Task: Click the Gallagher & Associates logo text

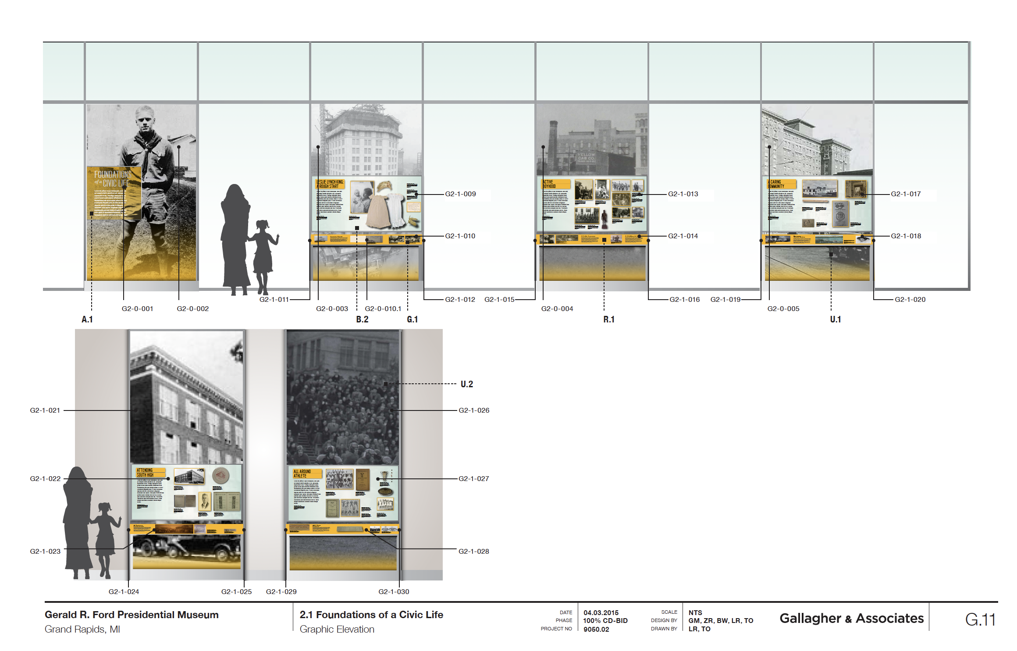Action: pyautogui.click(x=851, y=618)
